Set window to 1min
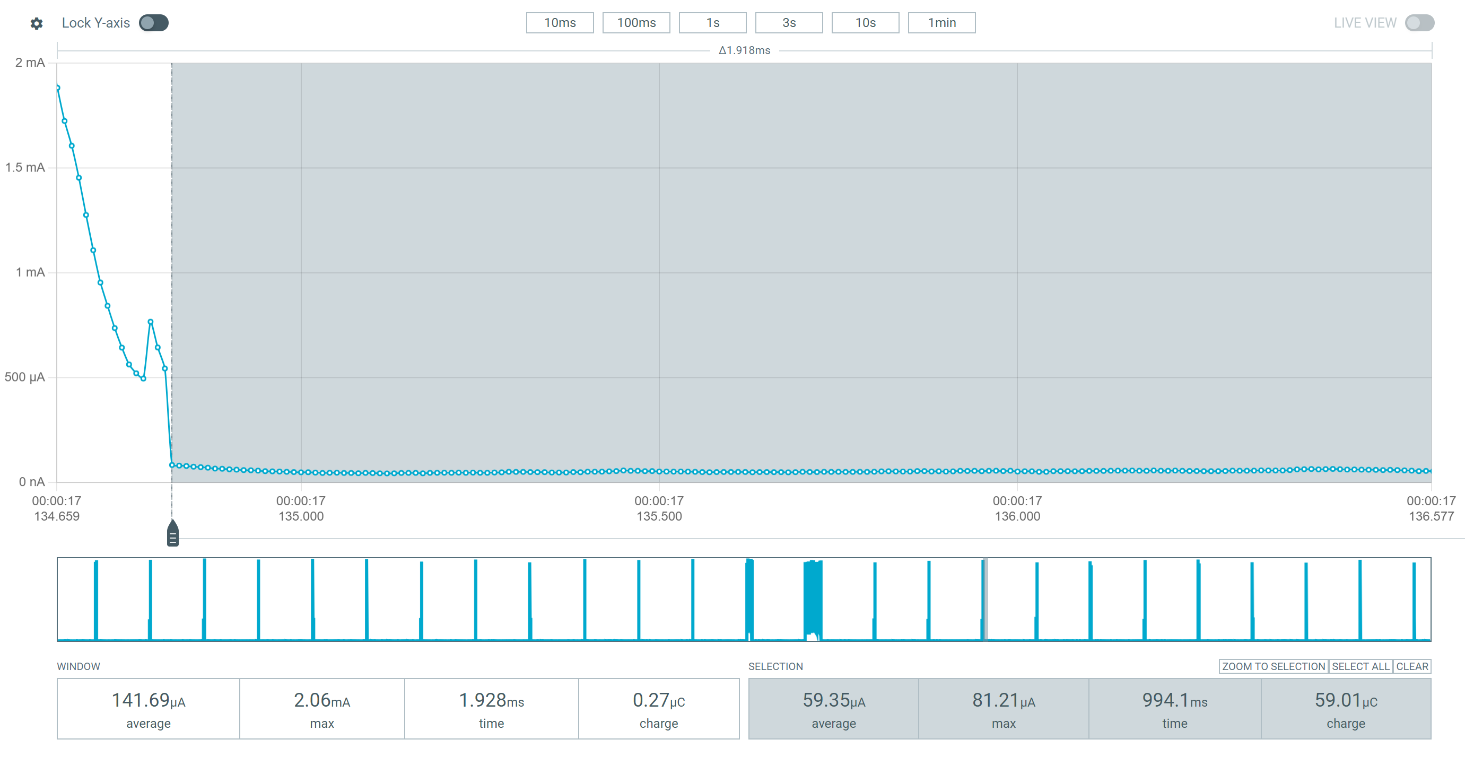The width and height of the screenshot is (1465, 757). click(942, 23)
